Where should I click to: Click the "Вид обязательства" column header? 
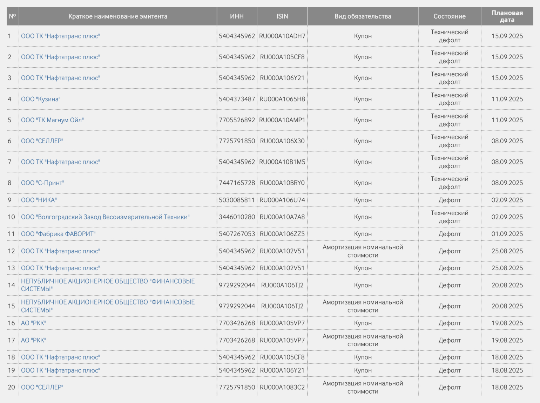click(x=363, y=16)
